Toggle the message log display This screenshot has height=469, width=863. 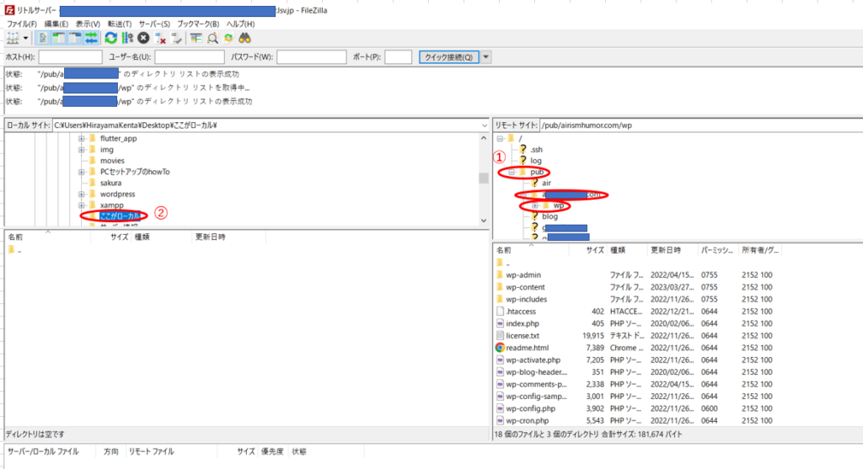point(42,38)
